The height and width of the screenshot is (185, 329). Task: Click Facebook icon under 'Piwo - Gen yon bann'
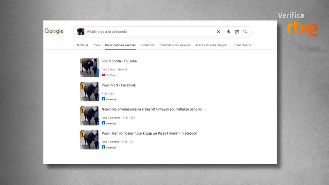tap(103, 147)
